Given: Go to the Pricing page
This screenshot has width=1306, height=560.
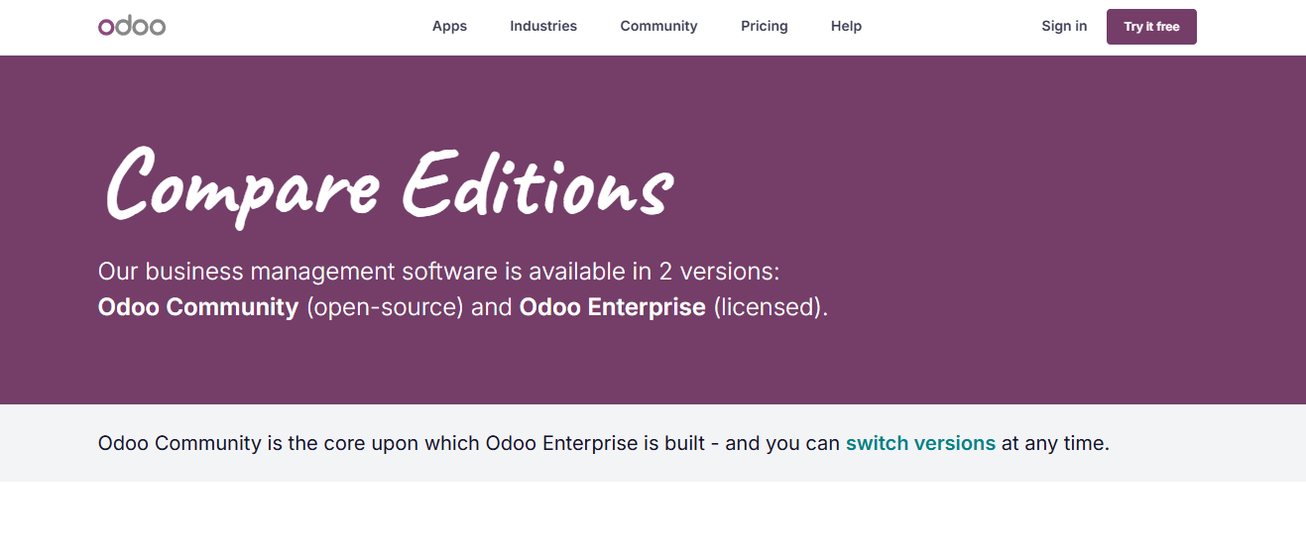Looking at the screenshot, I should pos(764,26).
